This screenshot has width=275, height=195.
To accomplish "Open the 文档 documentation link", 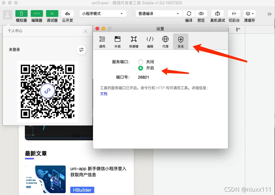I will [x=103, y=94].
